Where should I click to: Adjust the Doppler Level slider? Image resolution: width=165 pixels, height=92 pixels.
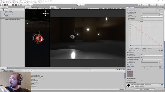click(150, 14)
